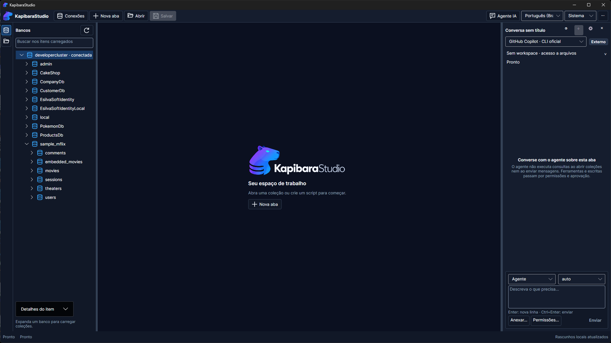
Task: Start a new conversation with plus icon
Action: [579, 30]
